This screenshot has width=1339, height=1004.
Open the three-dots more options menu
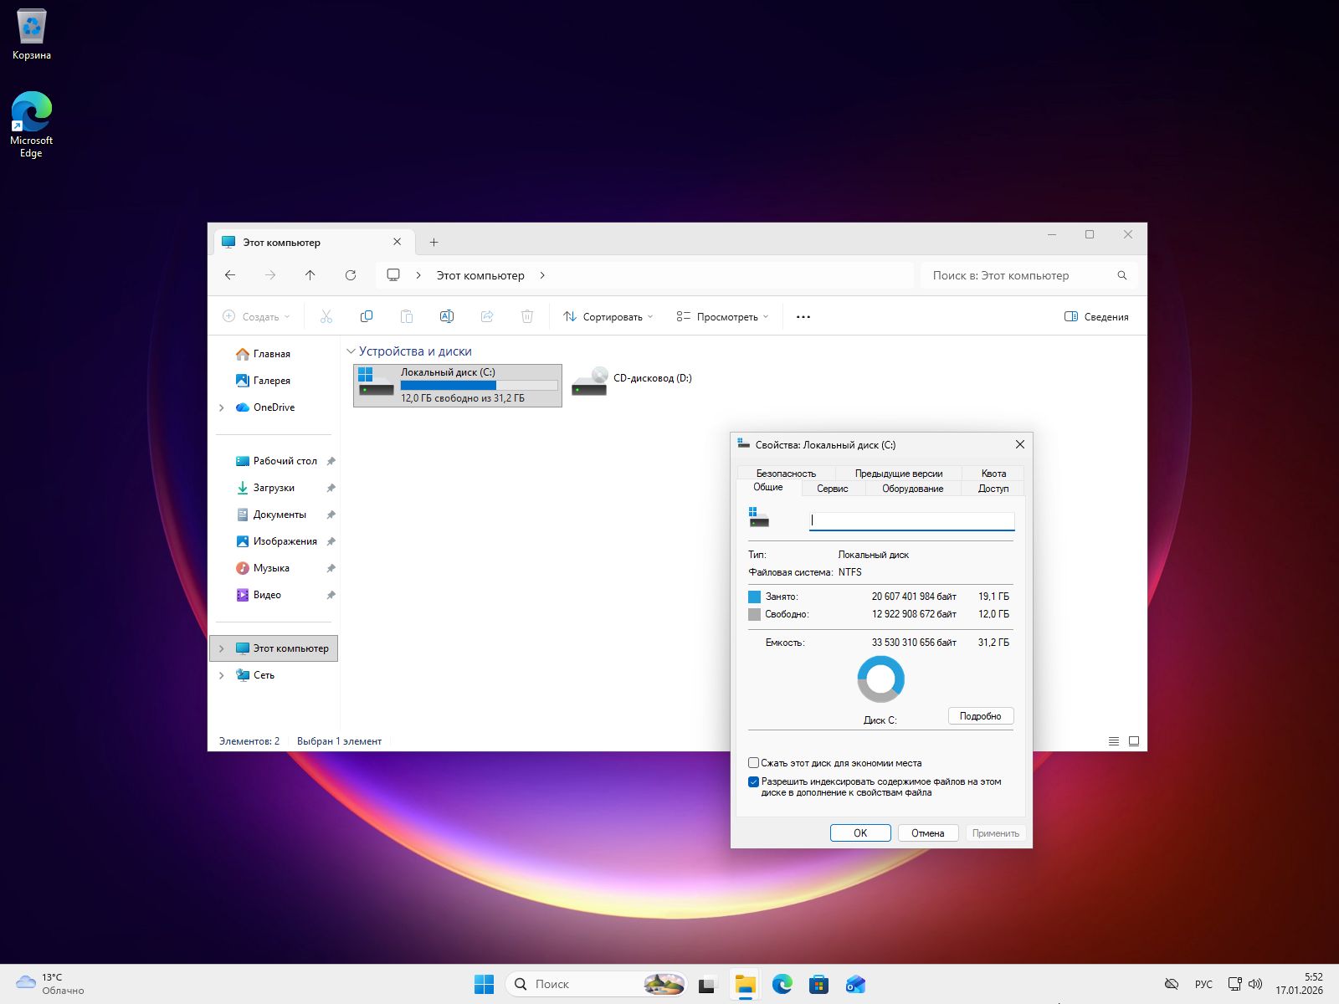pyautogui.click(x=803, y=317)
